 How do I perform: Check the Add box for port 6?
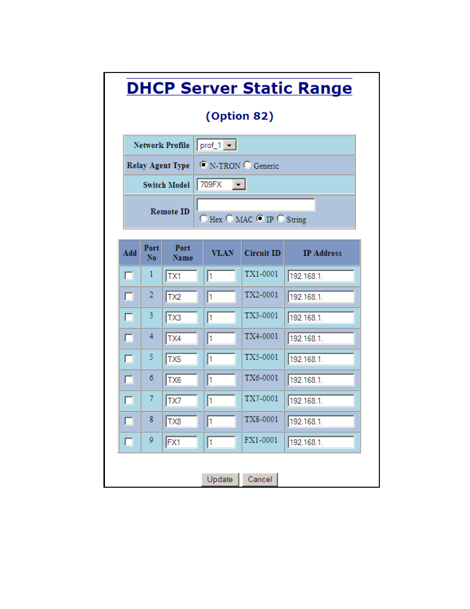129,379
